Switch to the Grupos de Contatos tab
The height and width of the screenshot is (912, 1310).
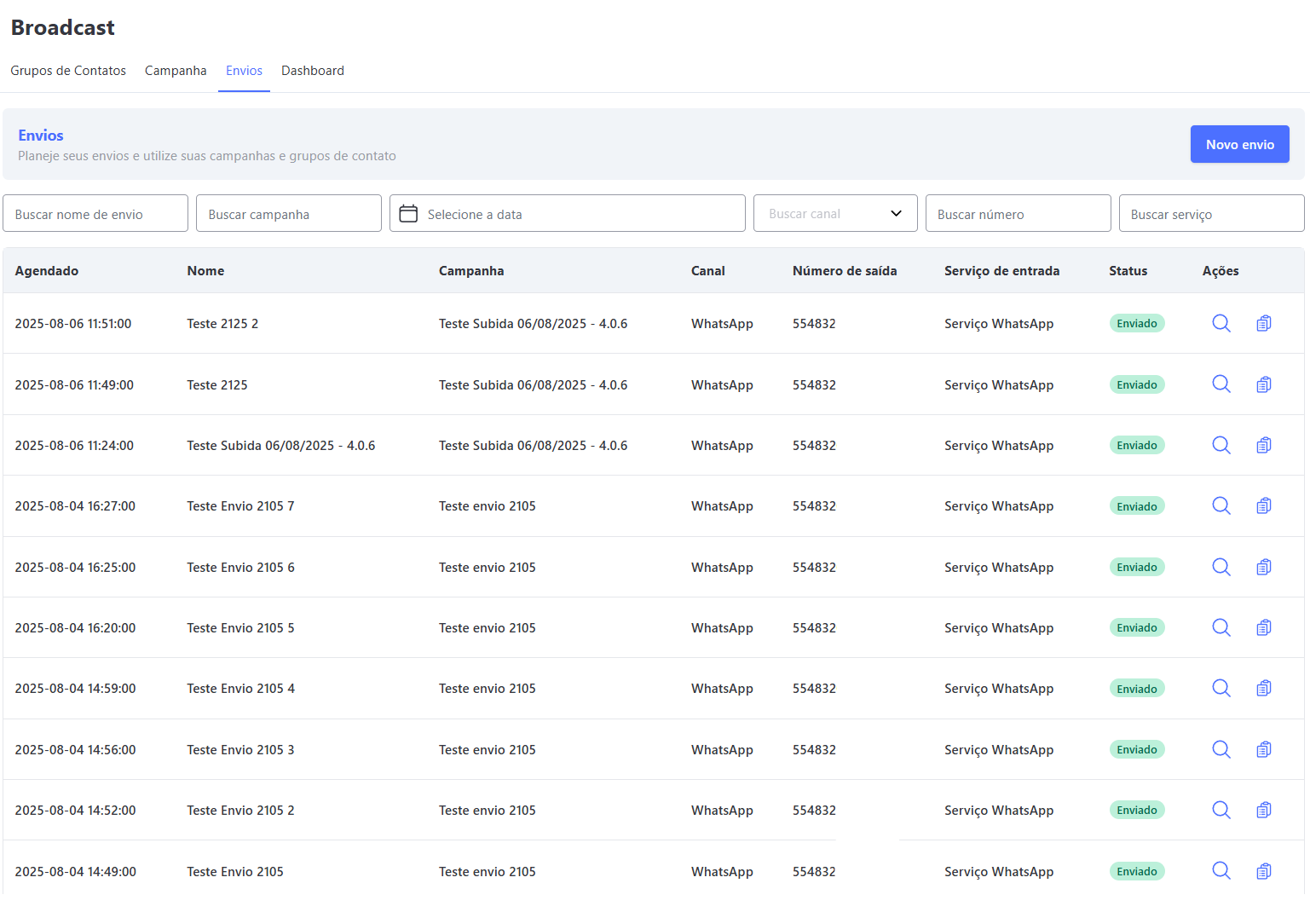(x=68, y=71)
